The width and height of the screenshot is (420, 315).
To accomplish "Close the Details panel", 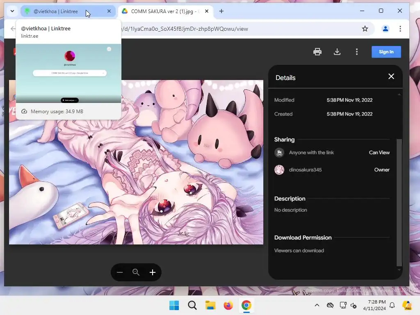I will [391, 77].
